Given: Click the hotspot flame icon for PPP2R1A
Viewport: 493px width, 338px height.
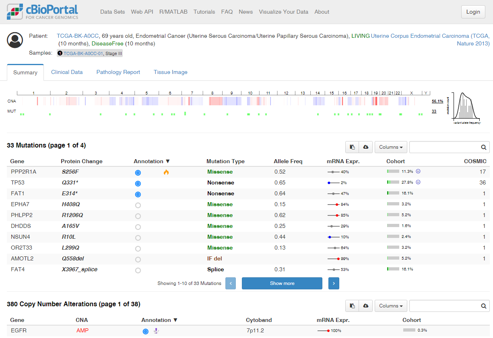Looking at the screenshot, I should [166, 172].
